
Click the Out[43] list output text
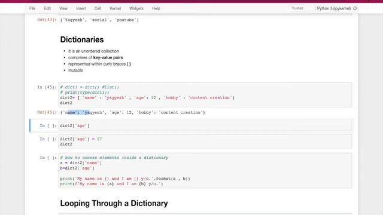click(99, 20)
